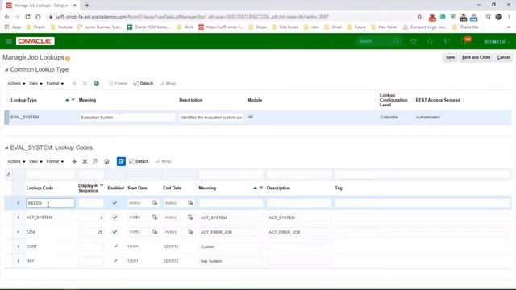Image resolution: width=516 pixels, height=290 pixels.
Task: Toggle Enabled checkbox for ACT_SYSTEM row
Action: (114, 217)
